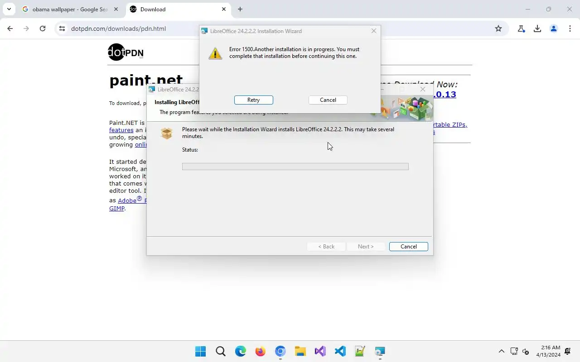Click the LibreOffice icon in the error dialog title
The image size is (580, 362).
205,31
